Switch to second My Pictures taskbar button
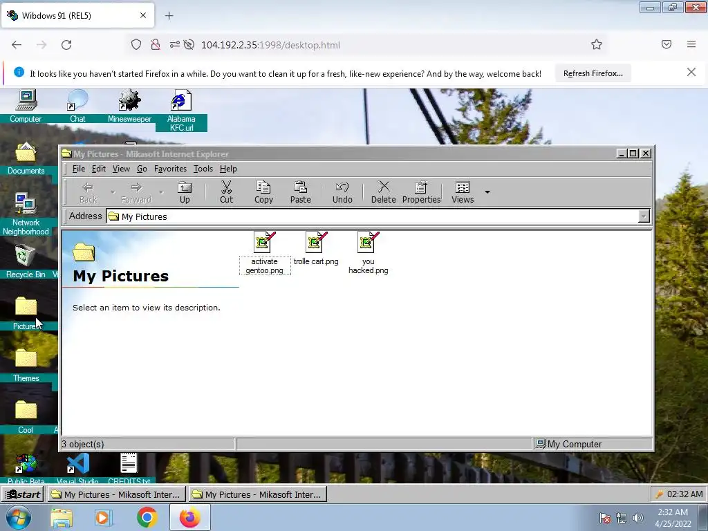The image size is (708, 531). pyautogui.click(x=257, y=494)
